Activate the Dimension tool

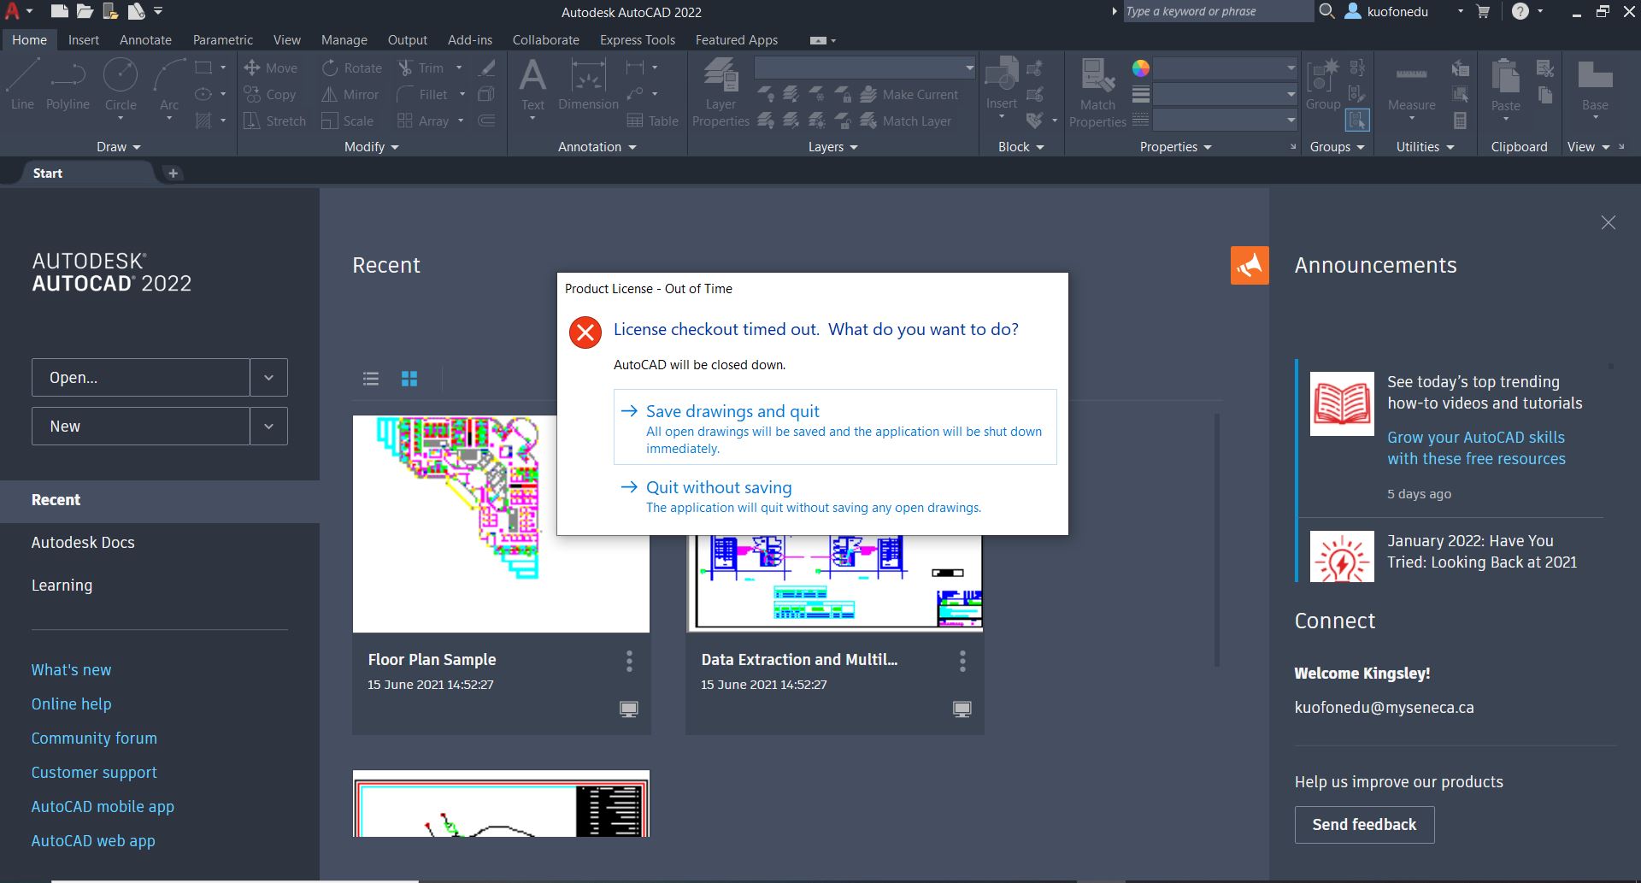point(588,85)
